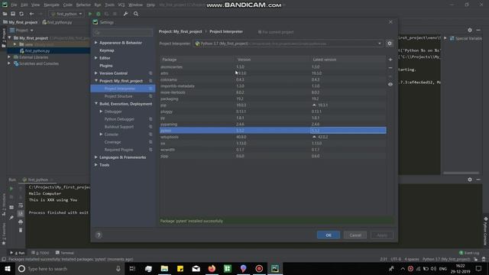
Task: Expand Appearance & Behavior settings
Action: 96,43
